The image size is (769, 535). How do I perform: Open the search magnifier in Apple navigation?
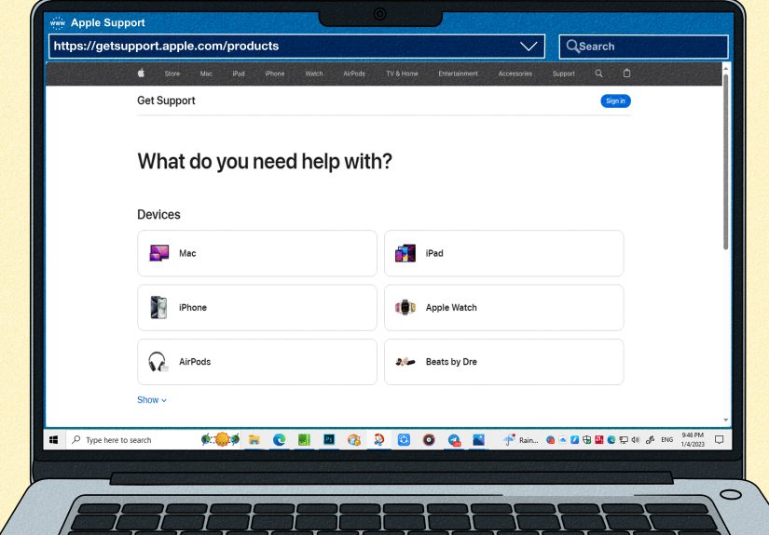click(598, 74)
